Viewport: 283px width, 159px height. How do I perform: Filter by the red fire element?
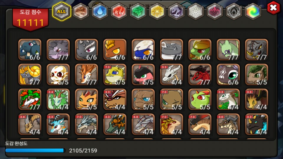coord(119,11)
